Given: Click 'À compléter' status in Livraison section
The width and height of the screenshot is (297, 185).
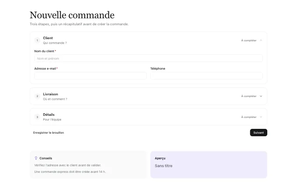Looking at the screenshot, I should [249, 96].
